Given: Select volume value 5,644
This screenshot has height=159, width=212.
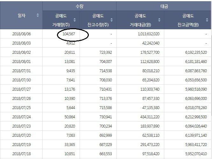Looking at the screenshot, I should 71,108.
